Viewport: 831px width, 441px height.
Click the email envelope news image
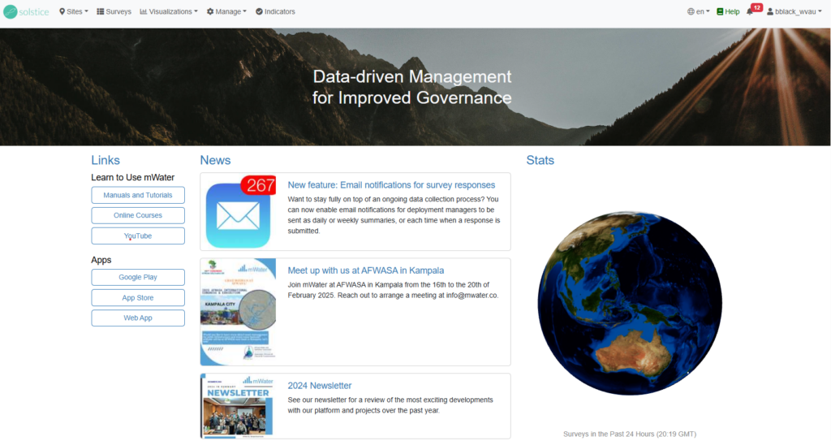click(238, 211)
